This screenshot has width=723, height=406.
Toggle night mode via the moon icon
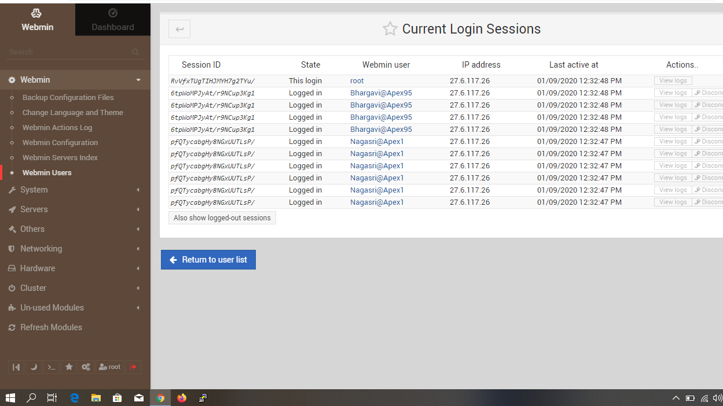(34, 367)
